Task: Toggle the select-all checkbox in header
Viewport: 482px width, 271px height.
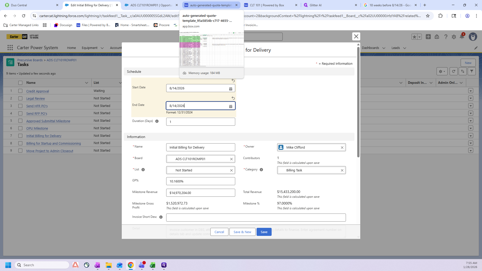Action: point(20,83)
